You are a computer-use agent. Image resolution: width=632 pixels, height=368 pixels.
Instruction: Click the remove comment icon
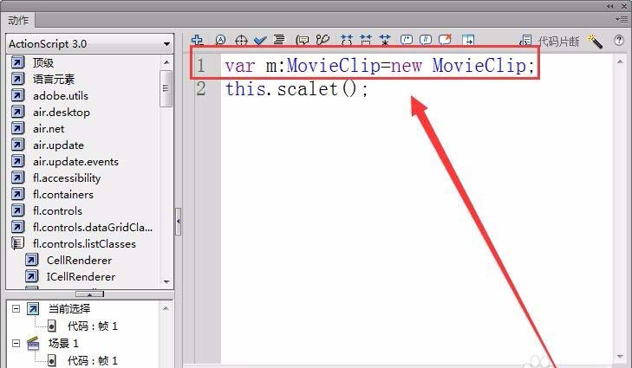pyautogui.click(x=445, y=40)
